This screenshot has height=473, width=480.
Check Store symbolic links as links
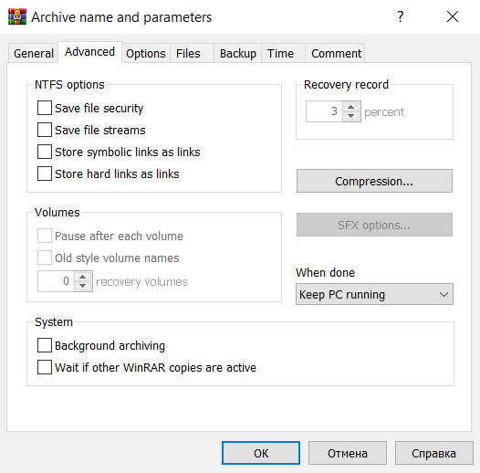coord(45,152)
